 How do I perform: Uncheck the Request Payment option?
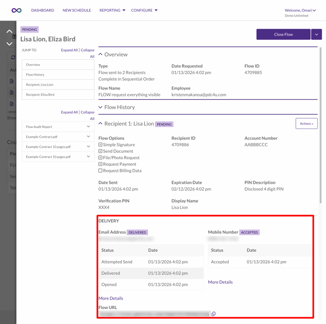101,164
